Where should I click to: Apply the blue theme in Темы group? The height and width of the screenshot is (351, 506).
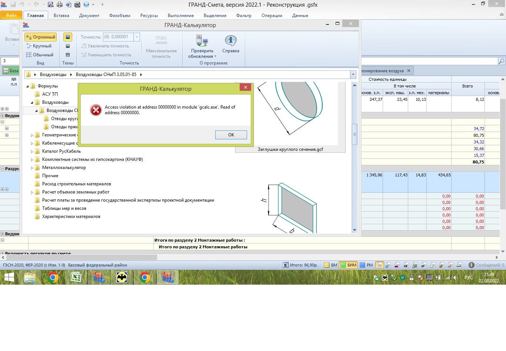point(68,37)
